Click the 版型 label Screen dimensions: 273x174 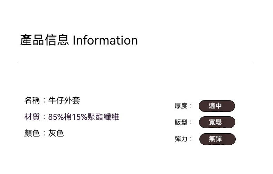[x=181, y=123]
